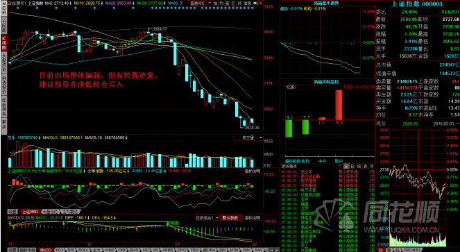460x252 pixels.
Task: Click the 默认参数 button
Action: [x=231, y=218]
